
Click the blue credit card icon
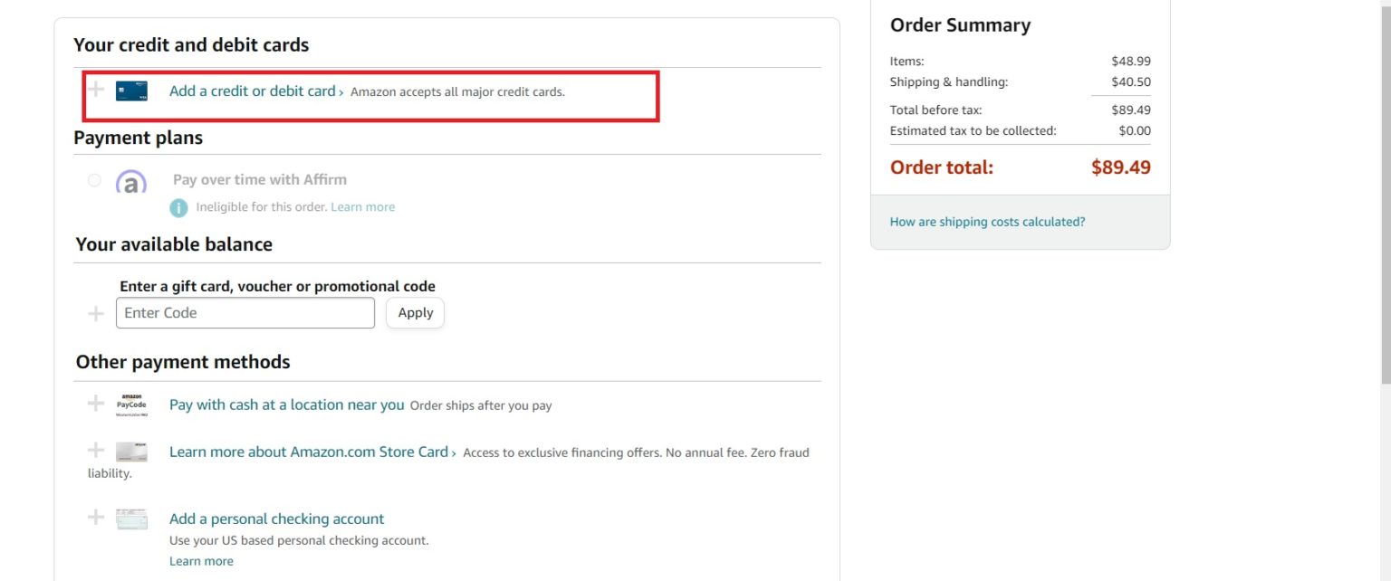pos(131,90)
